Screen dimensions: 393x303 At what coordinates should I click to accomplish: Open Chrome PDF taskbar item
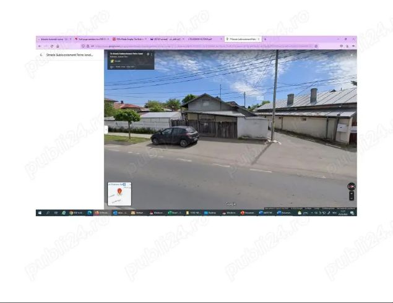[x=76, y=213]
